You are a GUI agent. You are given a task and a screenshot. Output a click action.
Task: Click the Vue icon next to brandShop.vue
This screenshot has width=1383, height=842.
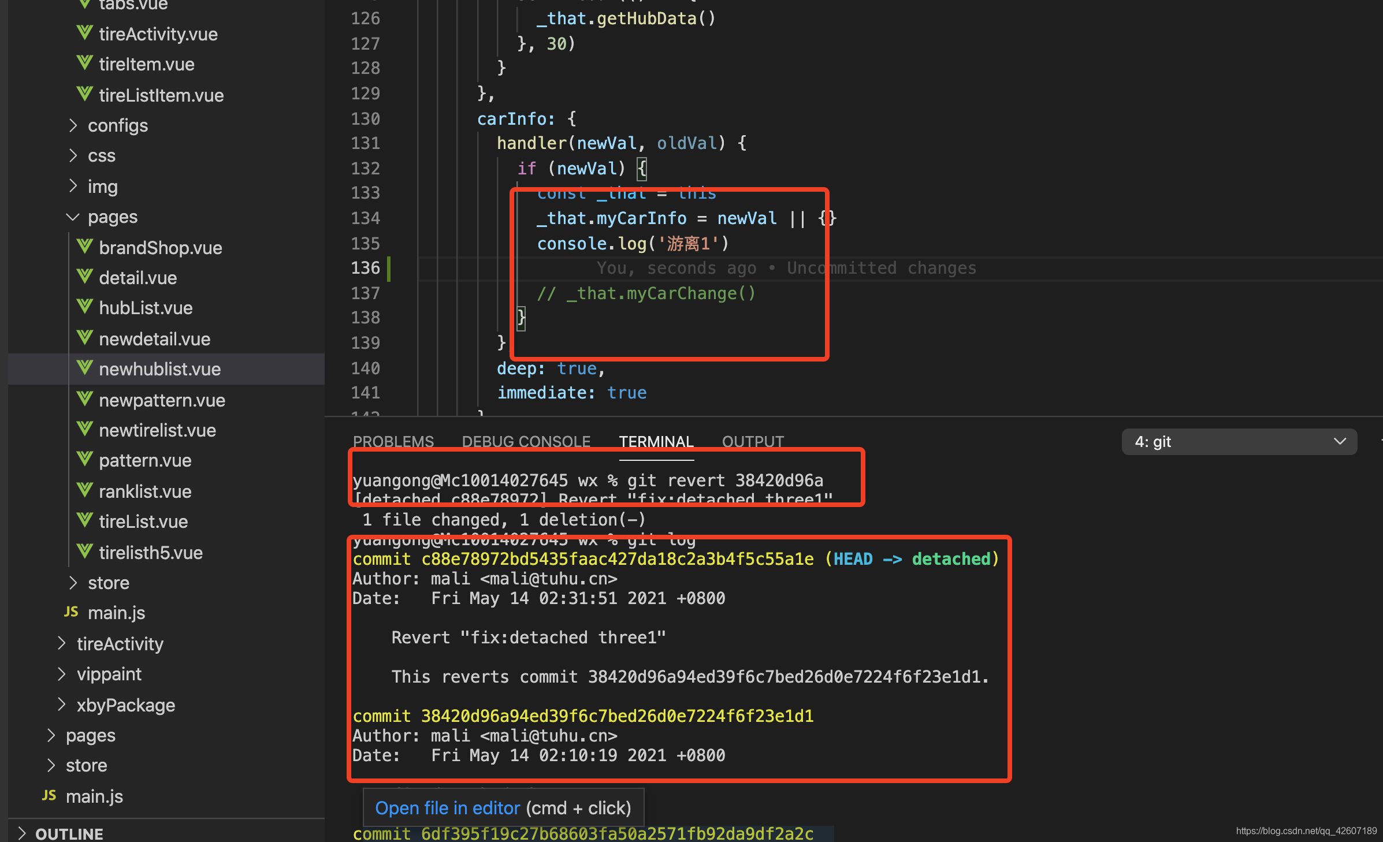point(85,247)
